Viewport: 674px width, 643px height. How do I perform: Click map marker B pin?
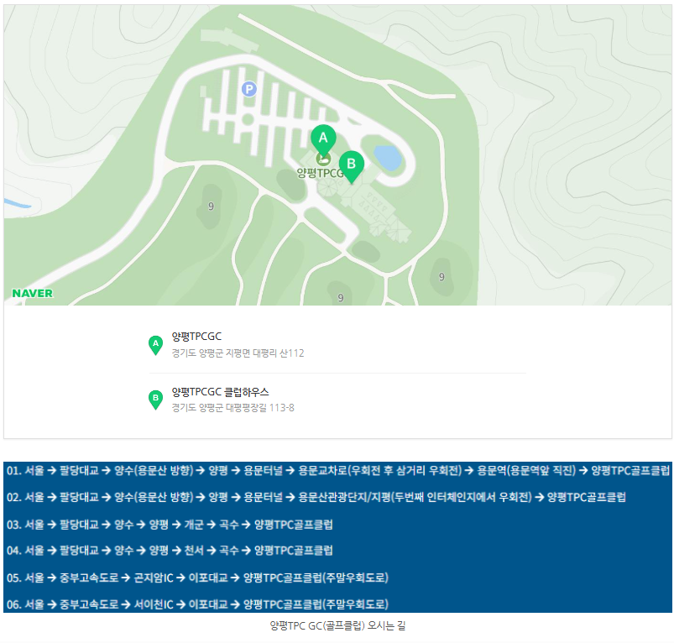tap(351, 167)
